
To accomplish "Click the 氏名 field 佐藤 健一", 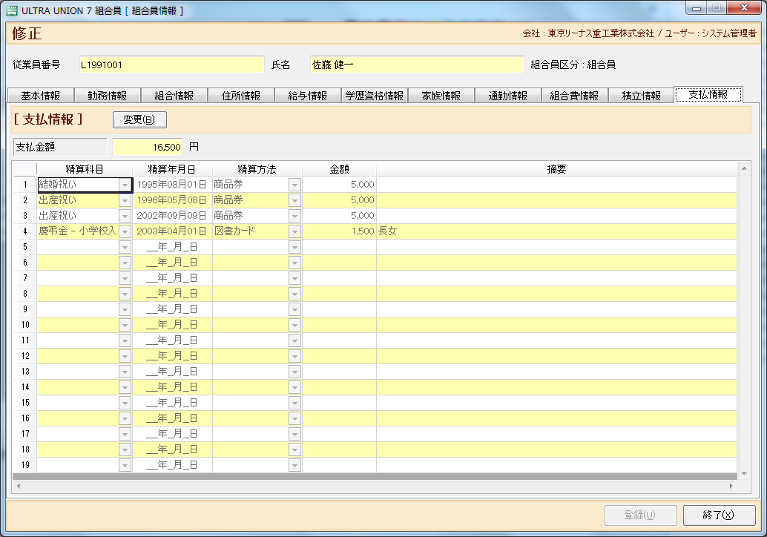I will (417, 65).
